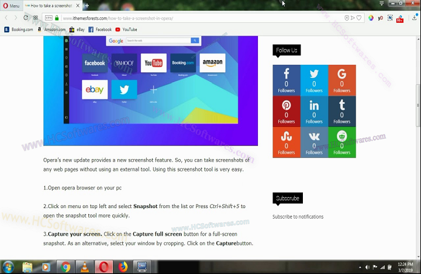421x274 pixels.
Task: Click the LinkedIn followers tile
Action: 314,111
